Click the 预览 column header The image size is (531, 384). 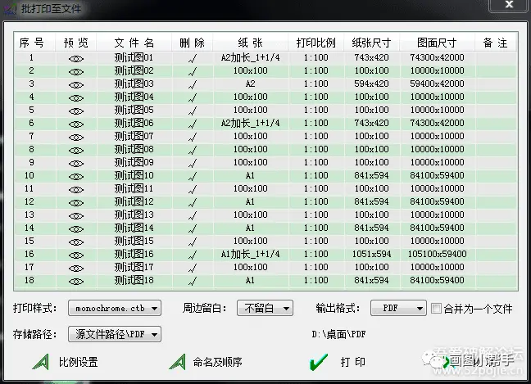click(76, 43)
